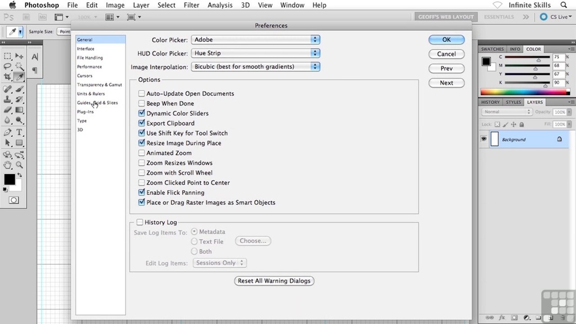The width and height of the screenshot is (576, 324).
Task: Swap foreground and background colors
Action: [x=20, y=175]
